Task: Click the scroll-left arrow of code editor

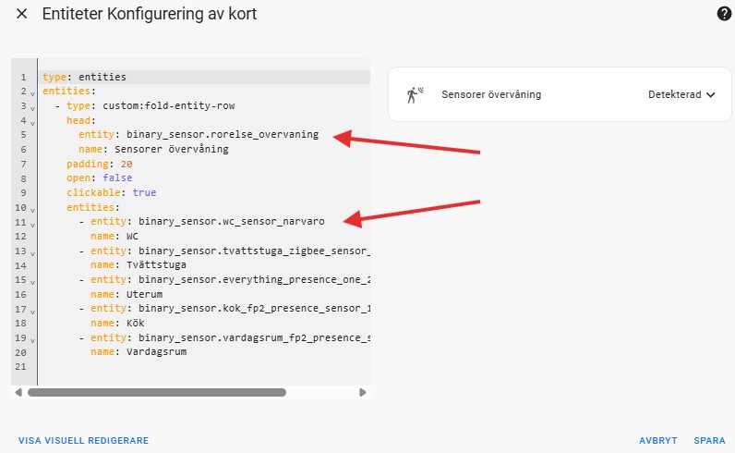Action: tap(18, 392)
